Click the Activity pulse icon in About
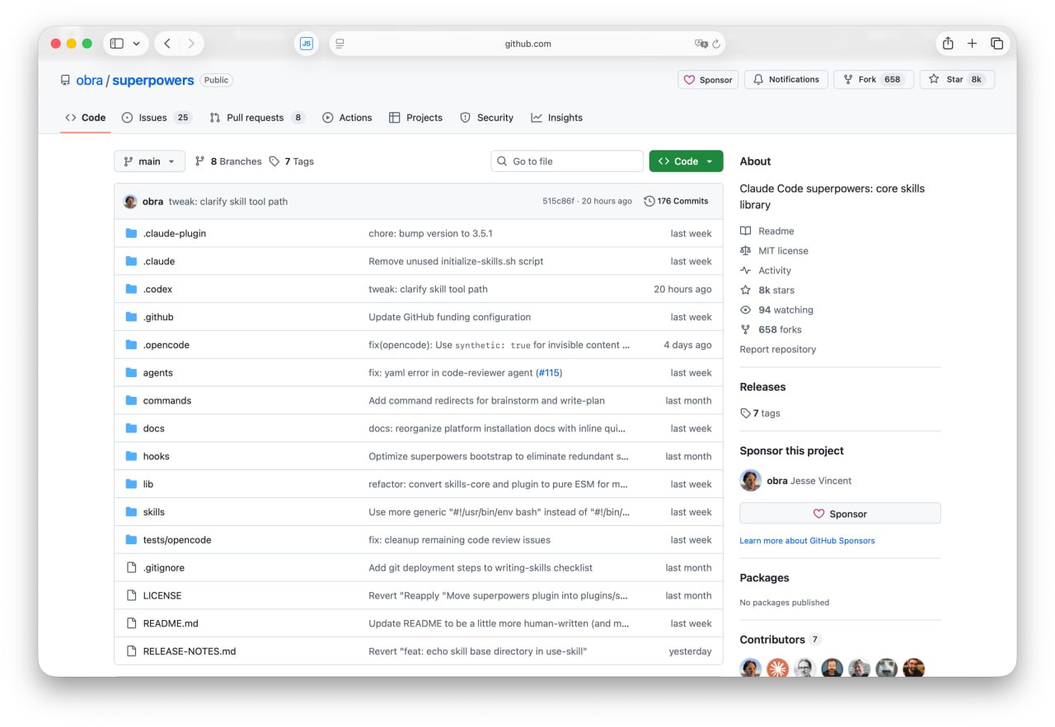 [x=746, y=270]
